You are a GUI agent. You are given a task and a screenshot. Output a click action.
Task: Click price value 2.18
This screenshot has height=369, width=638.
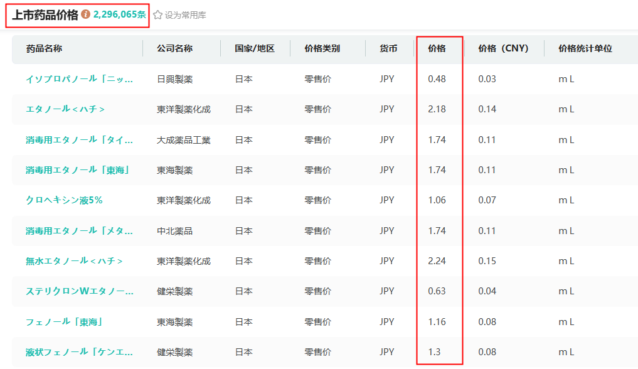click(437, 109)
